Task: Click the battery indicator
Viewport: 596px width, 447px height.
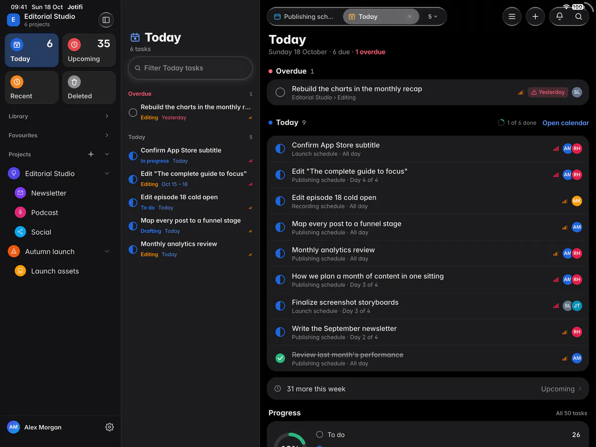Action: point(578,7)
